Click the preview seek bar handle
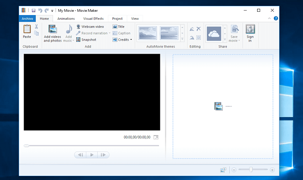Image resolution: width=303 pixels, height=180 pixels. [x=26, y=146]
